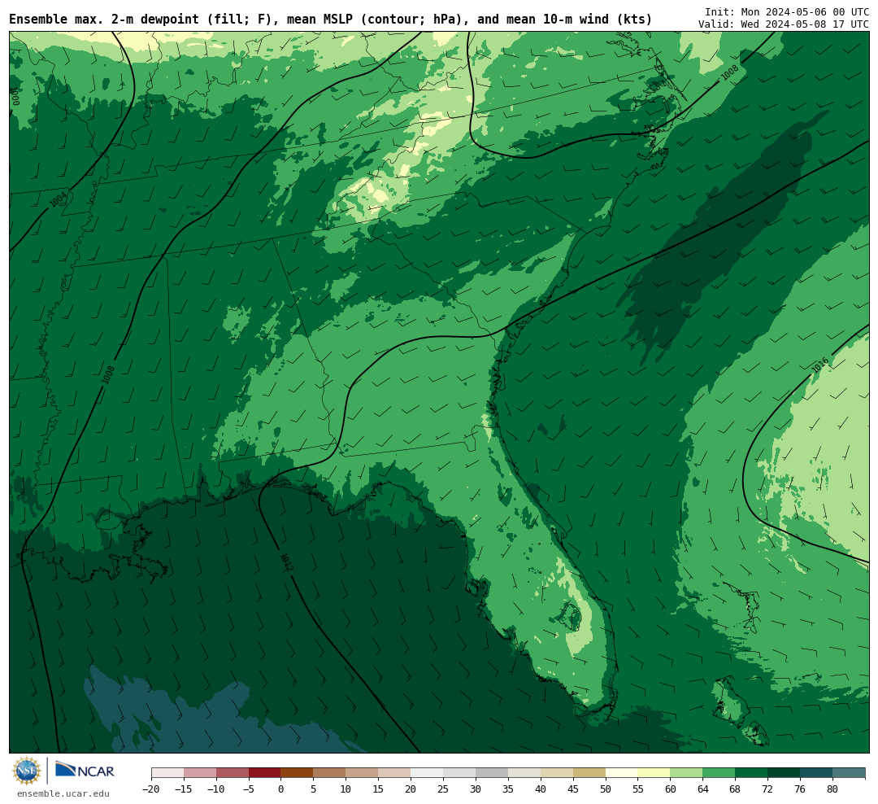Pick the brown 0 to 5 colorbar swatch
The width and height of the screenshot is (878, 804).
(x=297, y=773)
